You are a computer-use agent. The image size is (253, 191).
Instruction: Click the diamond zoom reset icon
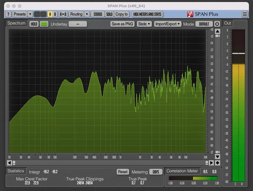pyautogui.click(x=217, y=163)
